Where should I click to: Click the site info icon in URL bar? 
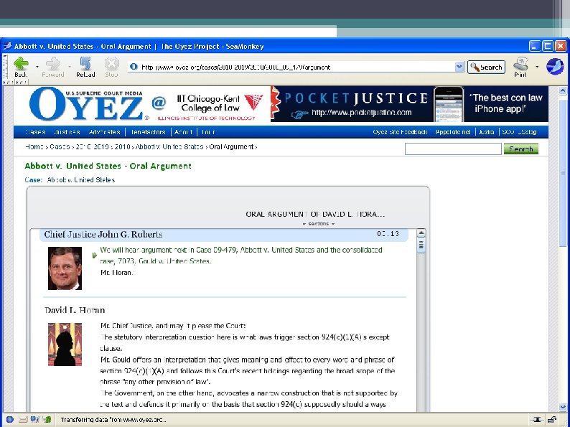(x=134, y=67)
